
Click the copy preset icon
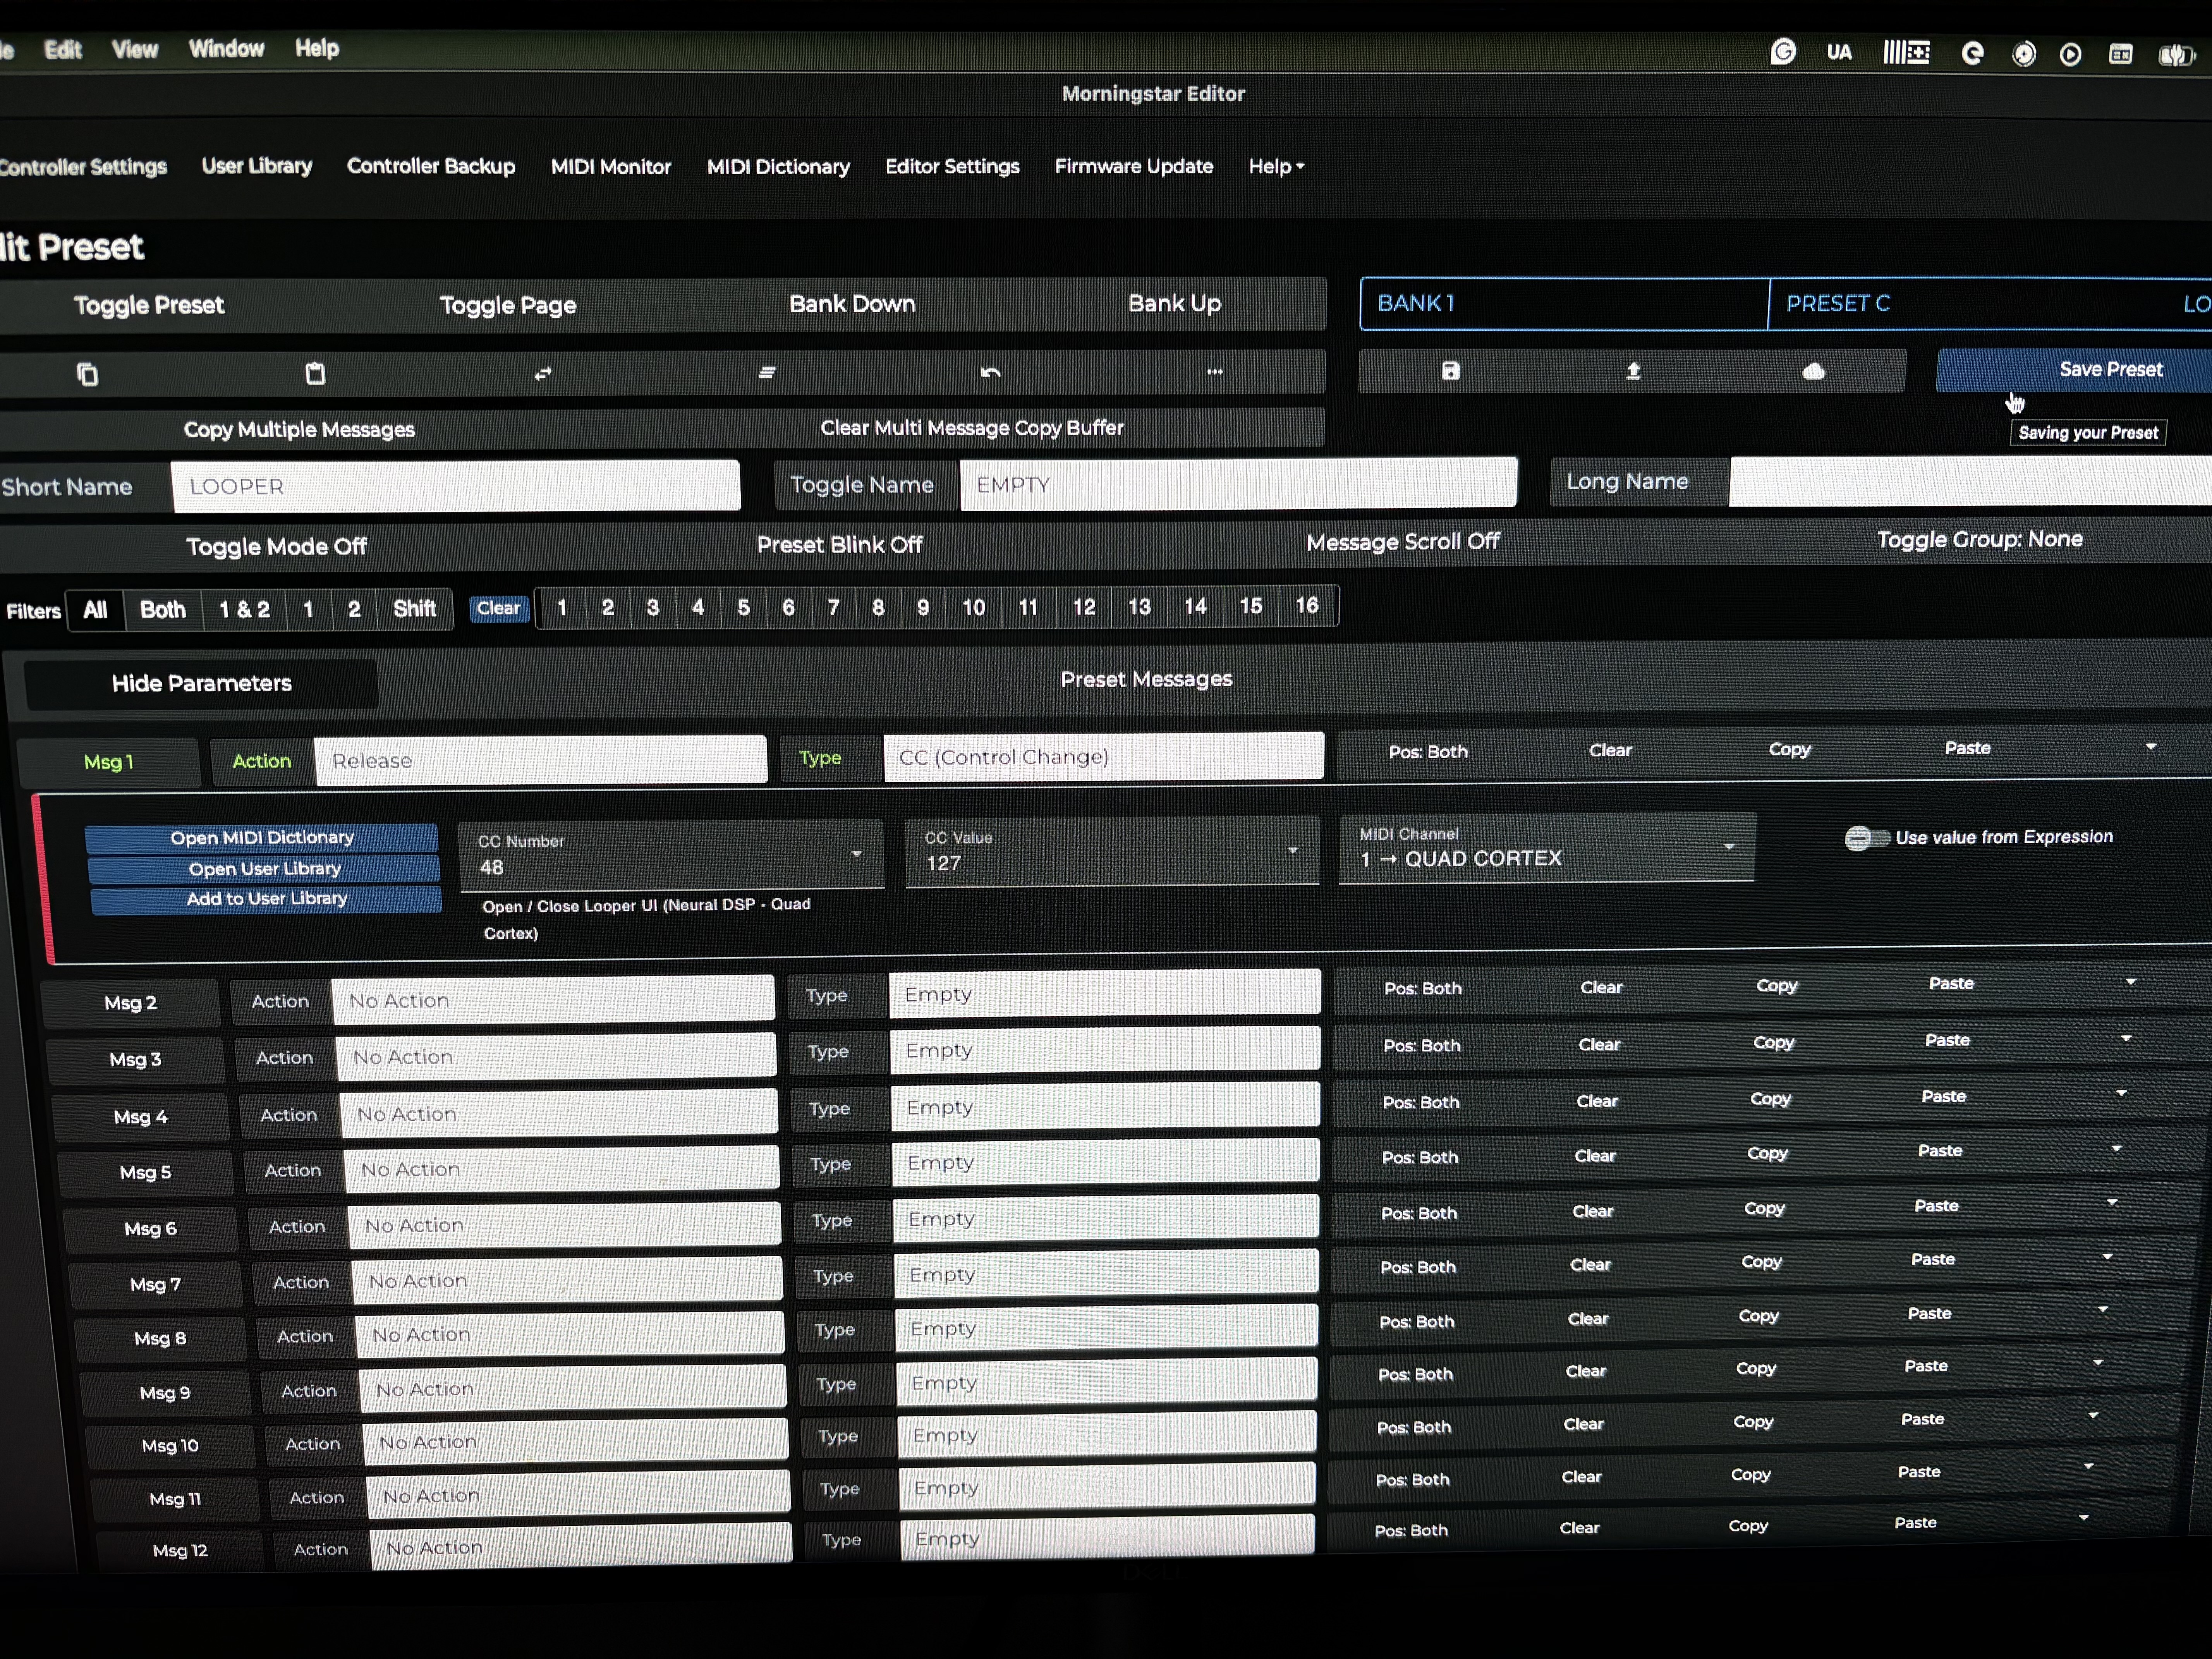88,374
